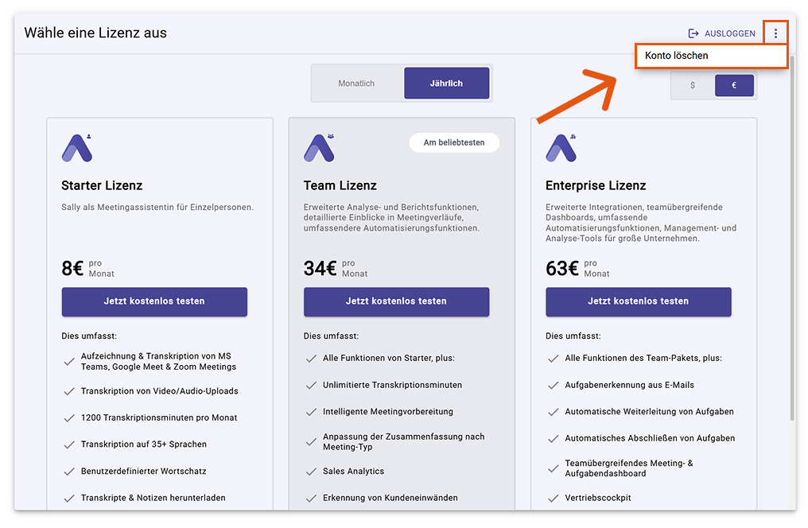Image resolution: width=808 pixels, height=528 pixels.
Task: Click the Enterprise Lizenz heading
Action: pyautogui.click(x=596, y=185)
